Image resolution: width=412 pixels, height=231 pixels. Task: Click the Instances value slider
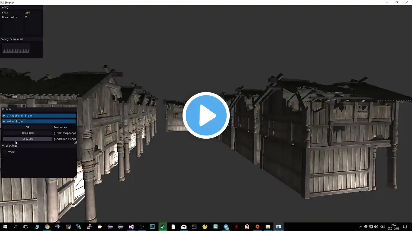click(27, 127)
